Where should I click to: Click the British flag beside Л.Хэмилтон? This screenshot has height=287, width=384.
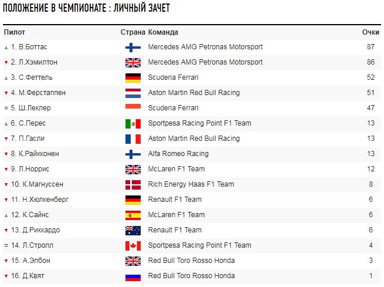coord(133,63)
